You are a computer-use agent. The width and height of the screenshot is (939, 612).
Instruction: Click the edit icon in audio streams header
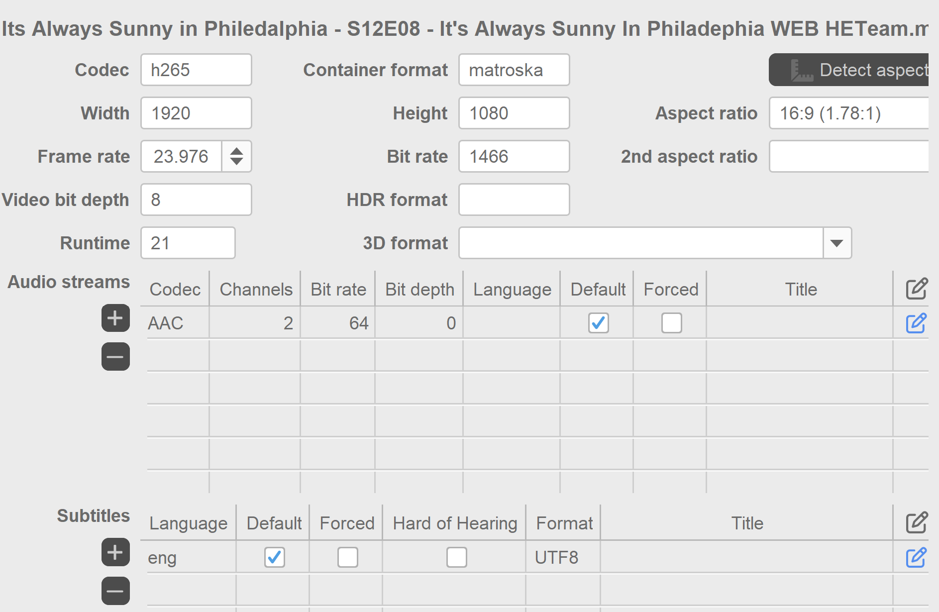pos(916,289)
